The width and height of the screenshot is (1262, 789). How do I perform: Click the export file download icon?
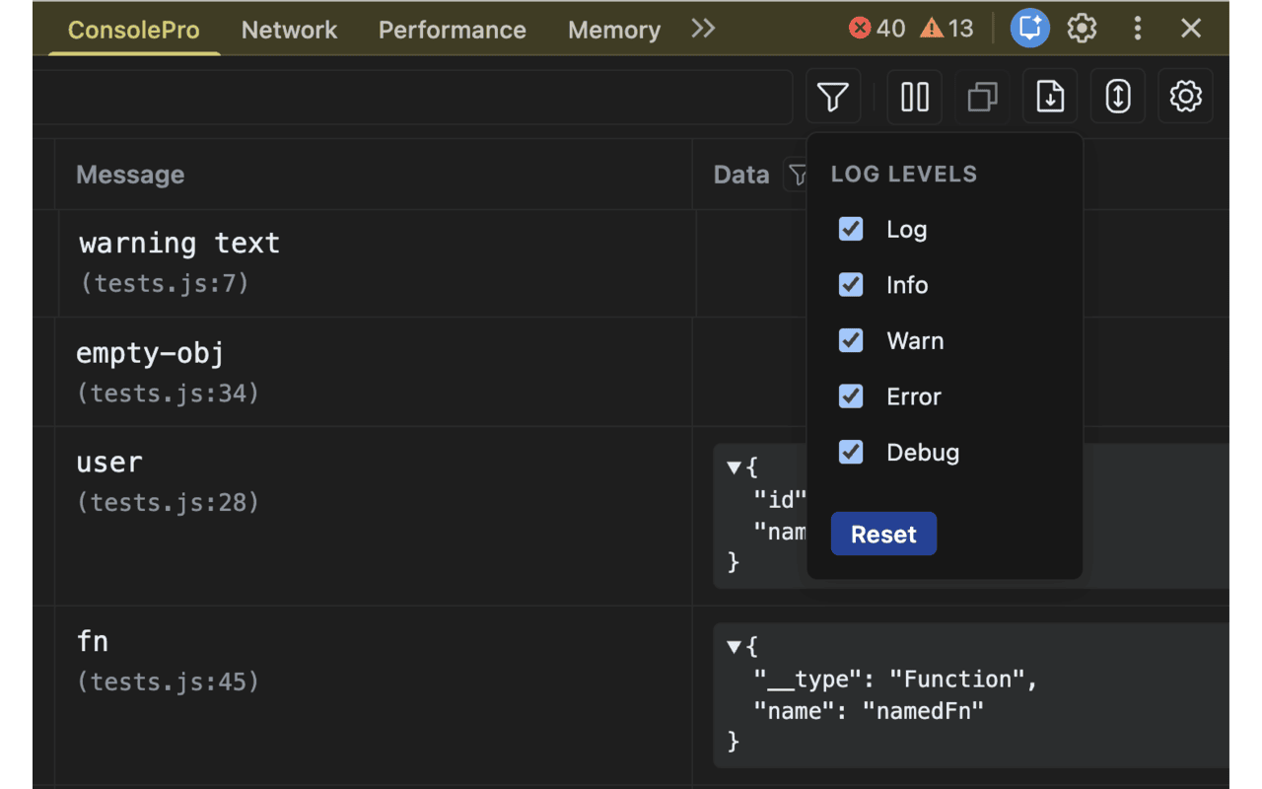(1050, 97)
